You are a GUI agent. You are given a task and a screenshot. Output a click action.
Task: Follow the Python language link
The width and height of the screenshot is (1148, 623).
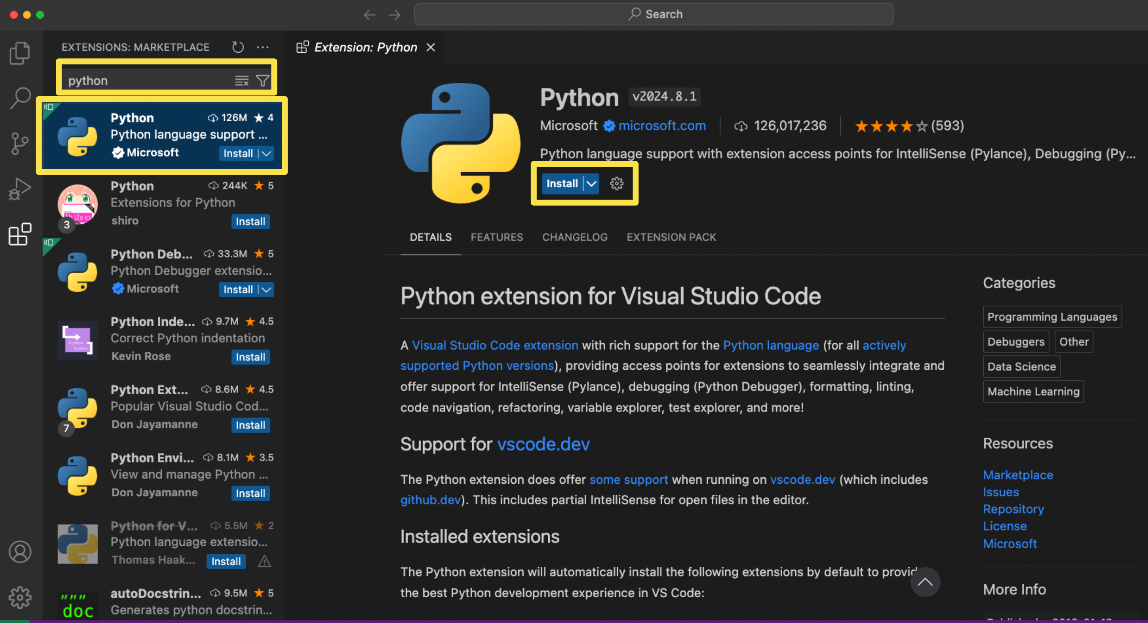(x=771, y=346)
